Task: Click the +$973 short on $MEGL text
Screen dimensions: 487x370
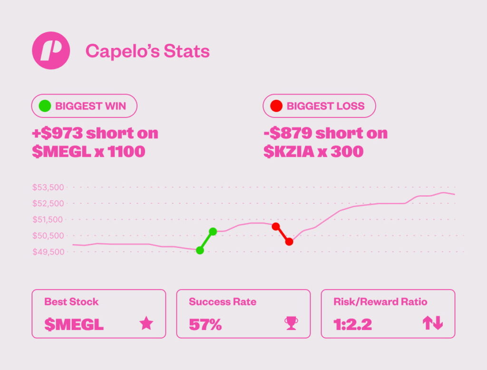Action: point(95,142)
